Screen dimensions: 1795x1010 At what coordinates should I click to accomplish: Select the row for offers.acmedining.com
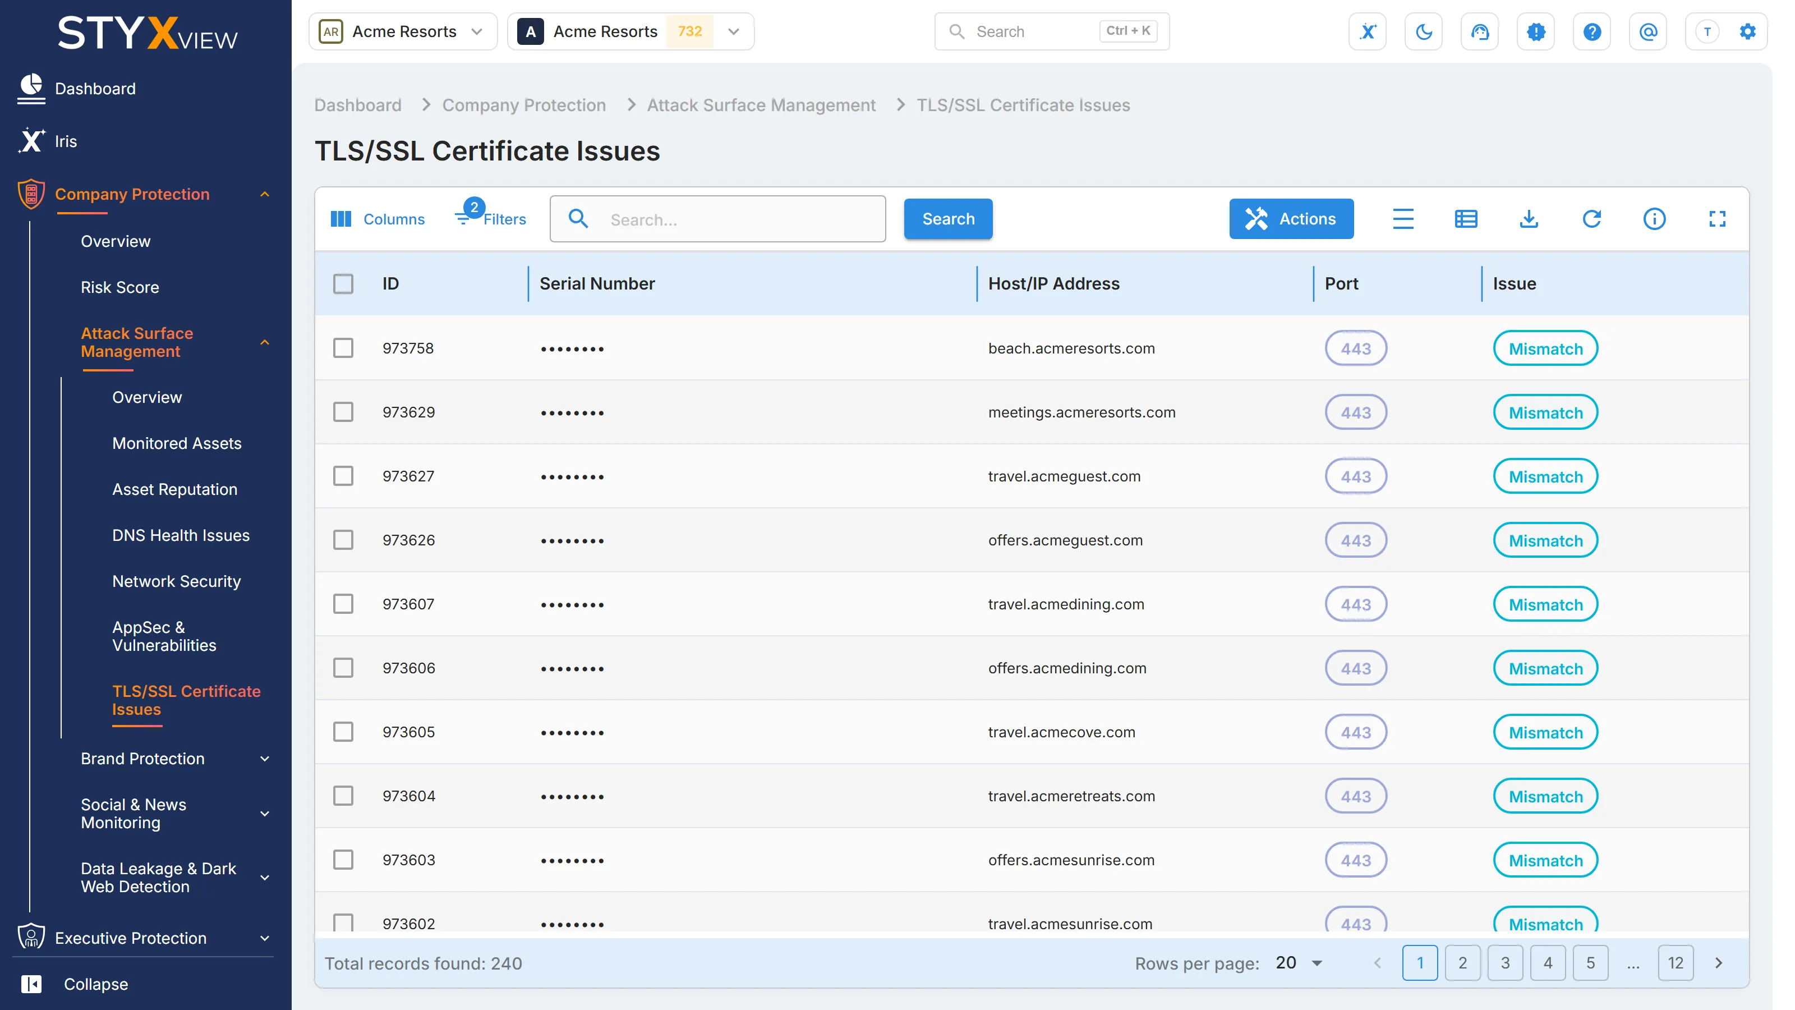343,668
